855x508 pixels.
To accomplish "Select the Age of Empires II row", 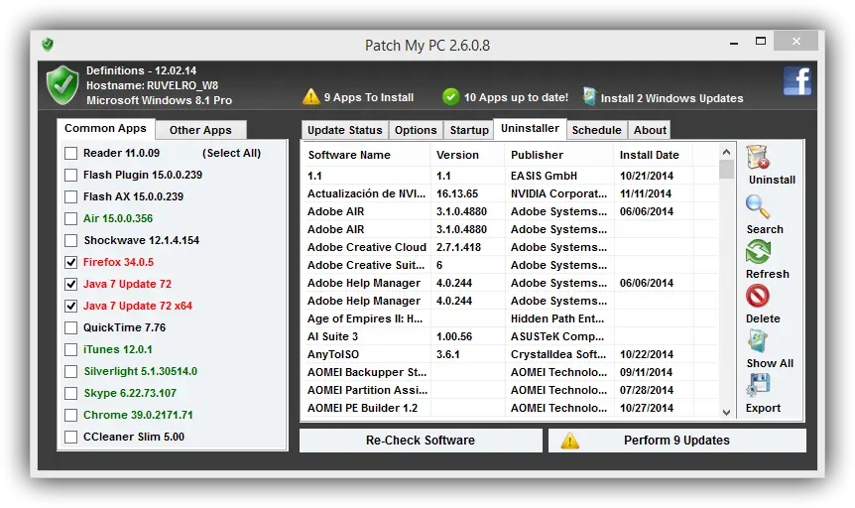I will (x=511, y=318).
